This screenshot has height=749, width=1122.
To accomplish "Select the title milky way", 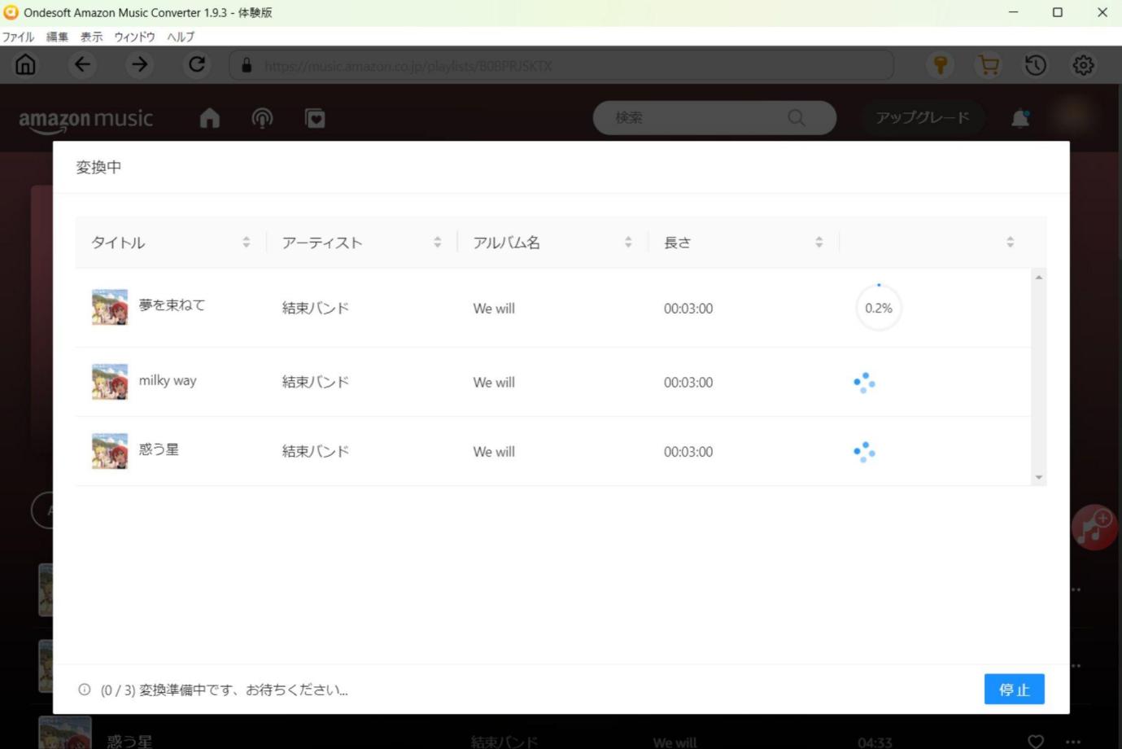I will point(168,380).
